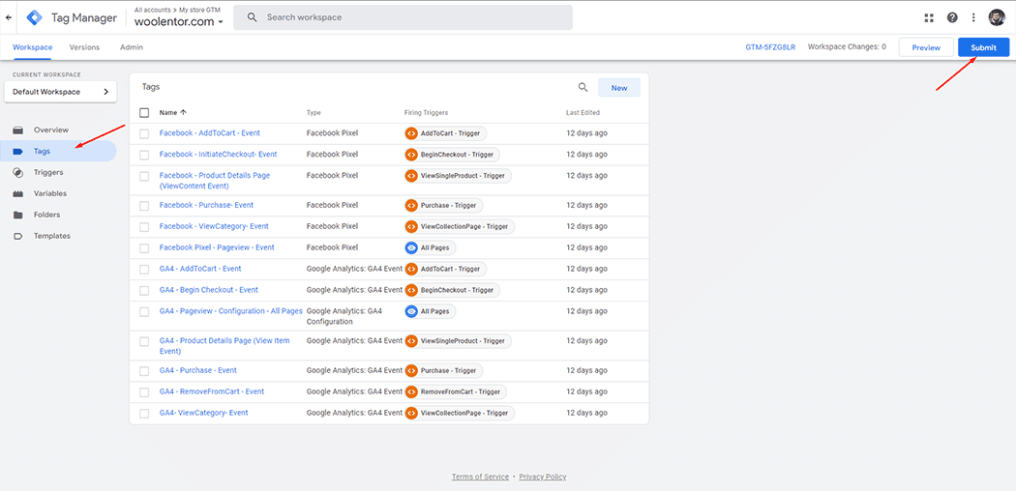1016x491 pixels.
Task: Open the Google apps grid icon
Action: tap(929, 17)
